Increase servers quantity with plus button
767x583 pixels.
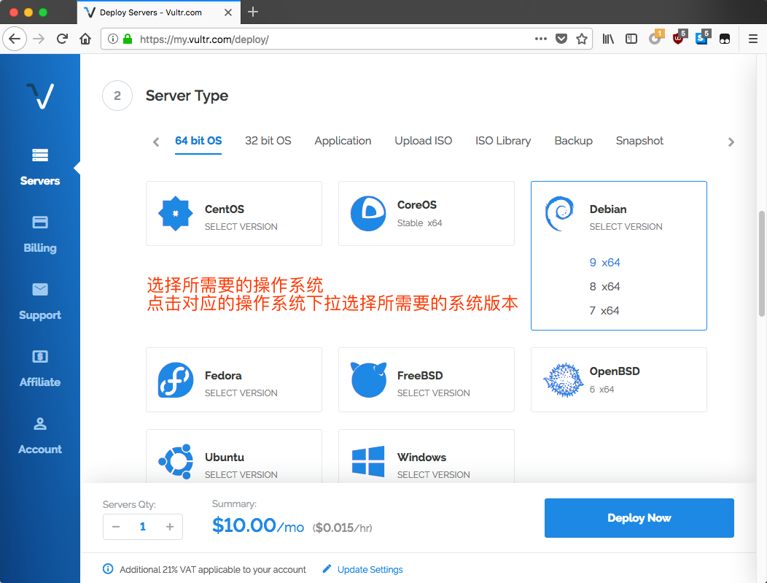pyautogui.click(x=170, y=527)
